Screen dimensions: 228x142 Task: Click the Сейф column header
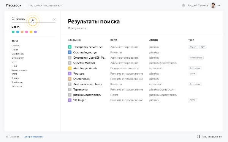[114, 40]
